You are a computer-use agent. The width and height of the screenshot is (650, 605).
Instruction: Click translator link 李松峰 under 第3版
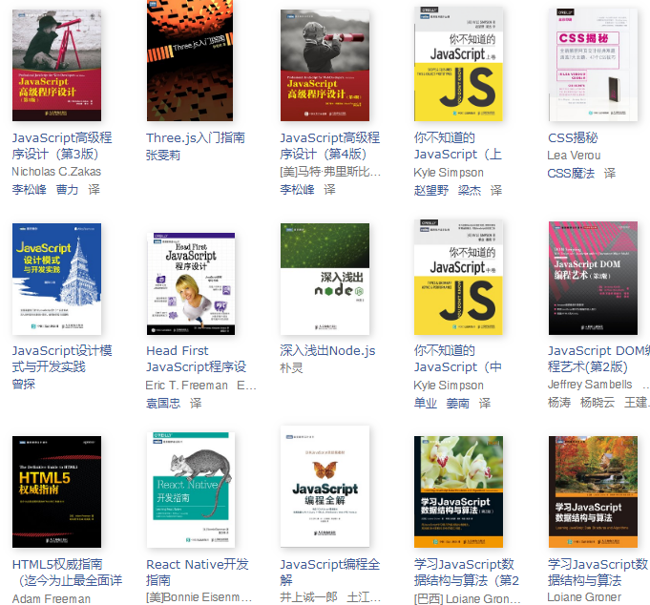point(29,189)
